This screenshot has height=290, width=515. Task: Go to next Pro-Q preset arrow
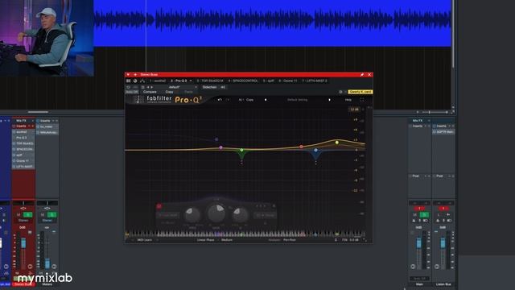click(x=329, y=100)
